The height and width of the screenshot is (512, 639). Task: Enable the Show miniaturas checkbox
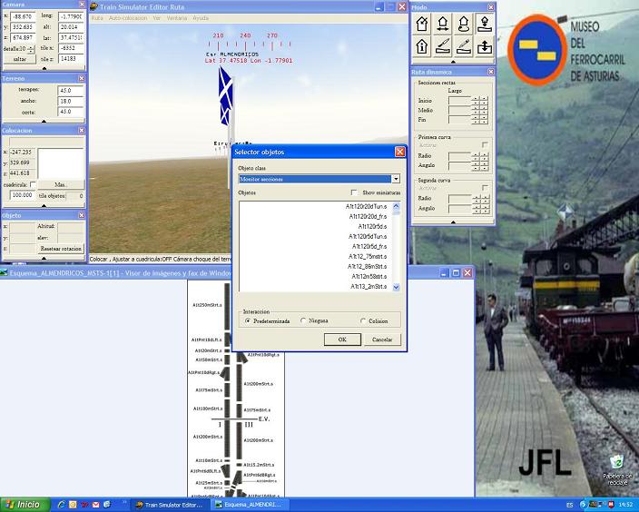pyautogui.click(x=355, y=192)
